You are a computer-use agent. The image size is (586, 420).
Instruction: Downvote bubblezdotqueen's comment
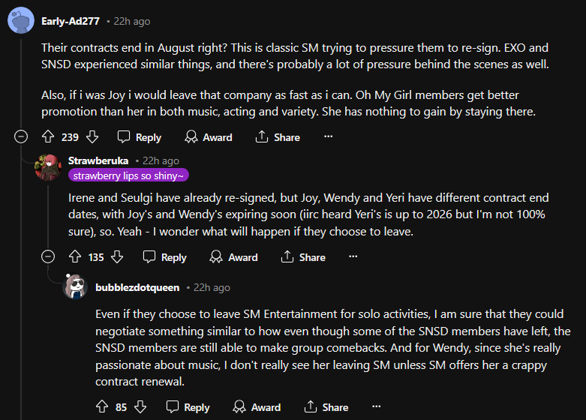point(140,407)
